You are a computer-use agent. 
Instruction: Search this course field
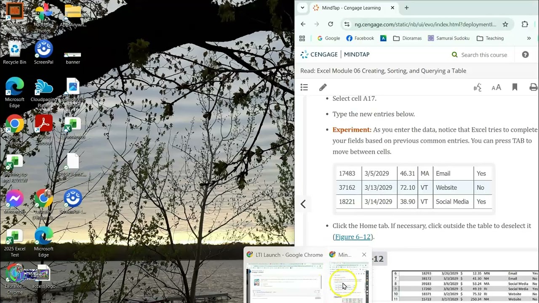tap(484, 55)
